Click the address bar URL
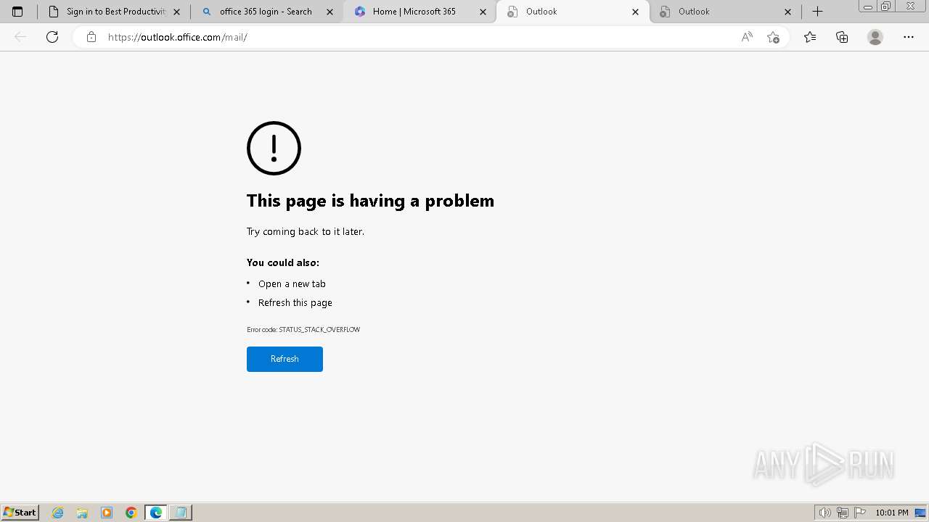This screenshot has height=522, width=929. (x=178, y=37)
